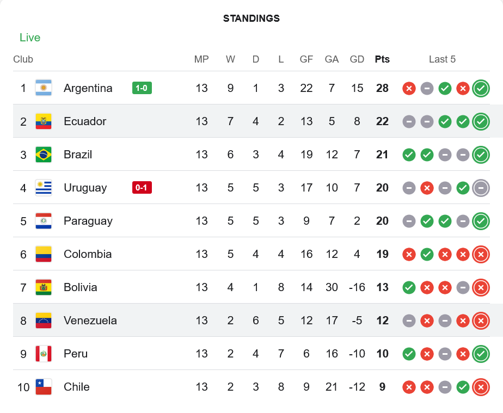Viewport: 503px width, 413px height.
Task: Click the Last 5 column header
Action: coord(442,59)
